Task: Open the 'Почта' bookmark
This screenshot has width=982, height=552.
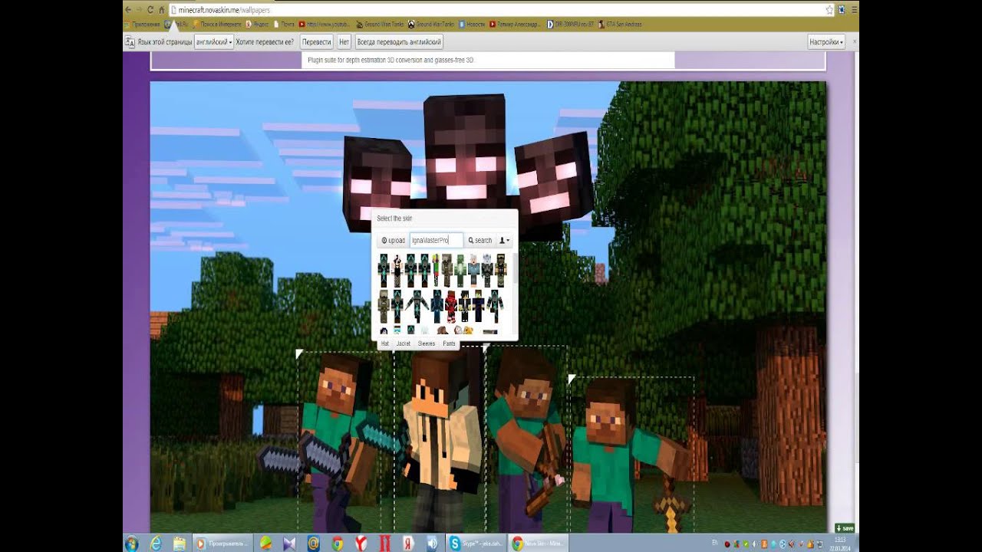Action: click(x=284, y=25)
